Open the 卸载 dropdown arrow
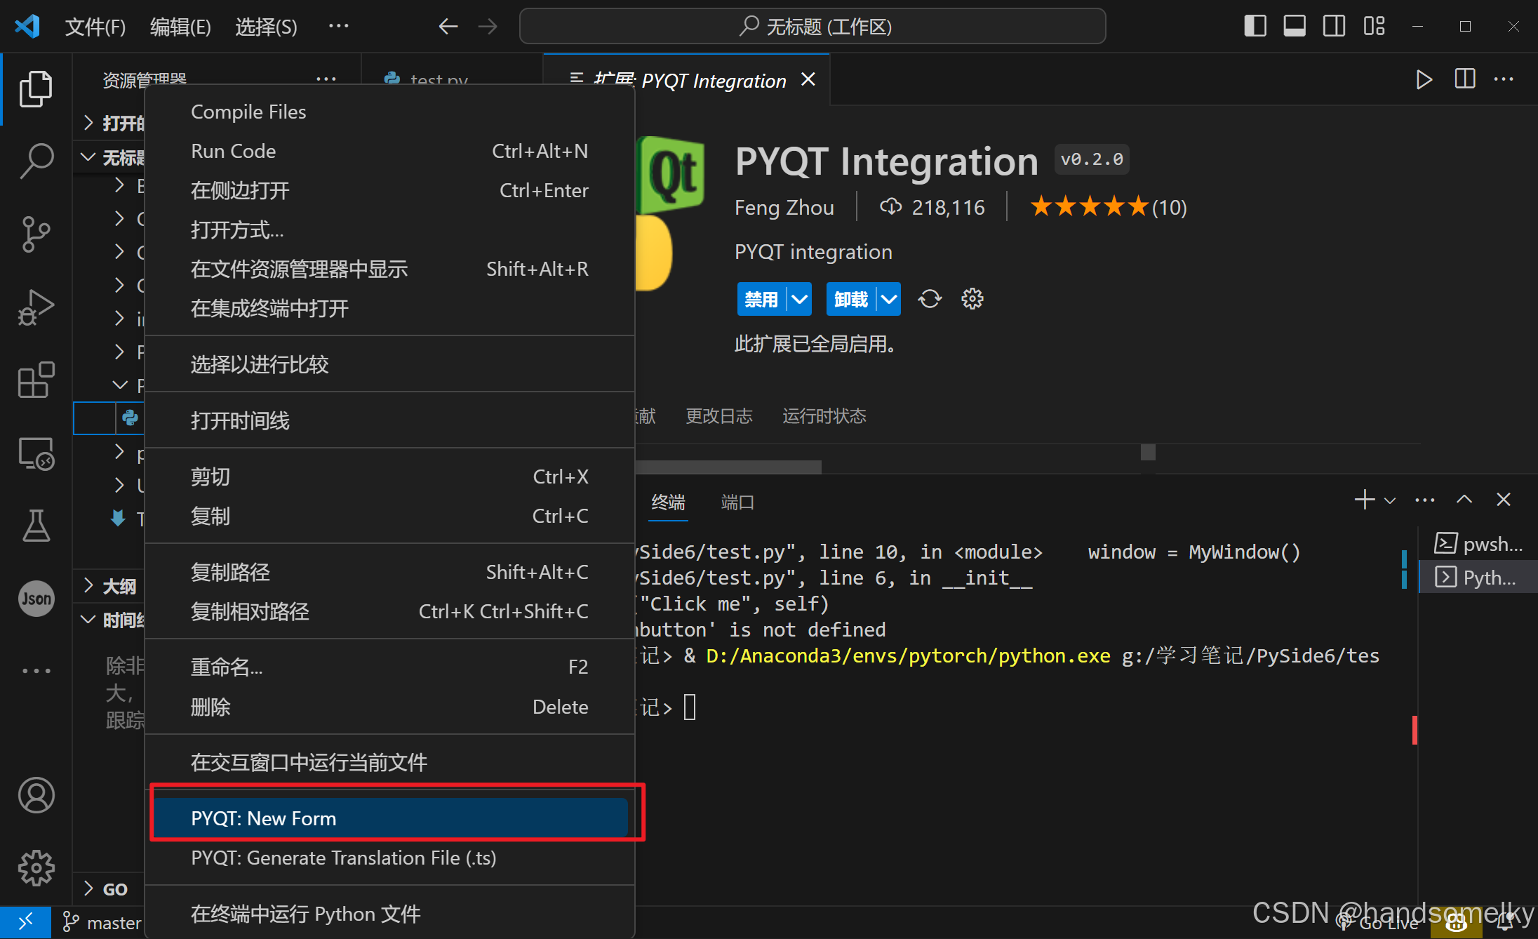This screenshot has height=939, width=1538. pyautogui.click(x=889, y=300)
